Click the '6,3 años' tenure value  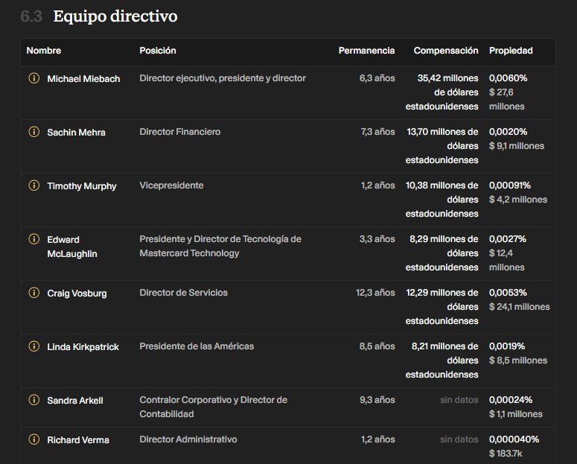[377, 78]
